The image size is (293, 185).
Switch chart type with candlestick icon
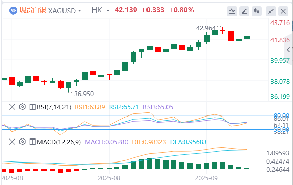[x=257, y=11]
